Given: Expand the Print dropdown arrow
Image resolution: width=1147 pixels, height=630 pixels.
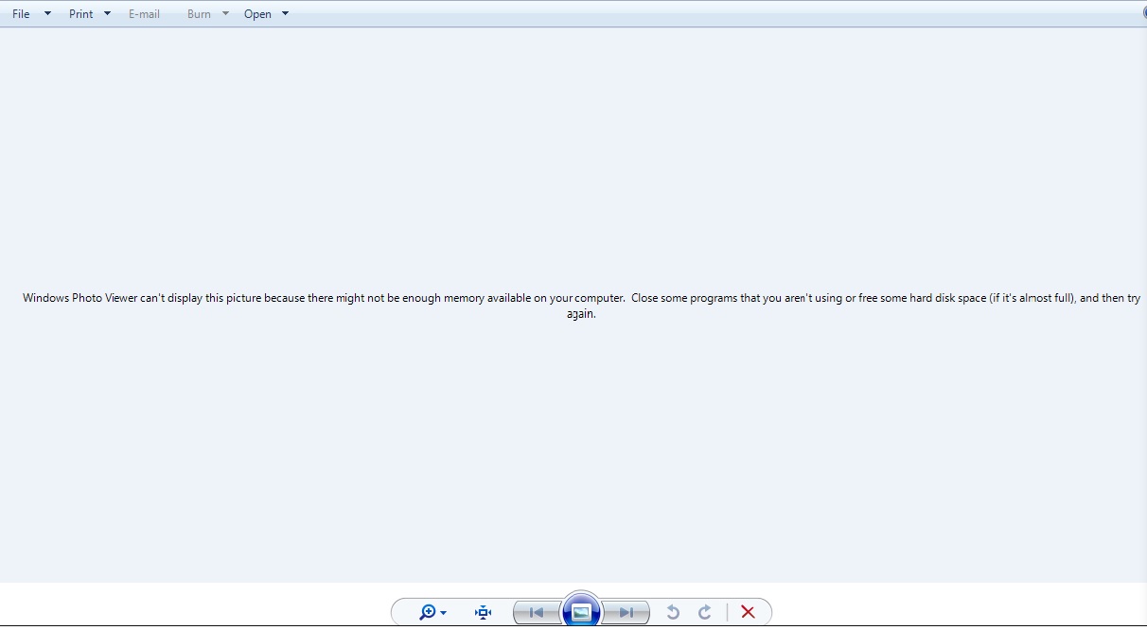Looking at the screenshot, I should 107,13.
